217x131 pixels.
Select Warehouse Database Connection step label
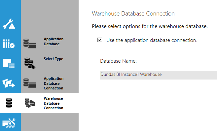[54, 103]
